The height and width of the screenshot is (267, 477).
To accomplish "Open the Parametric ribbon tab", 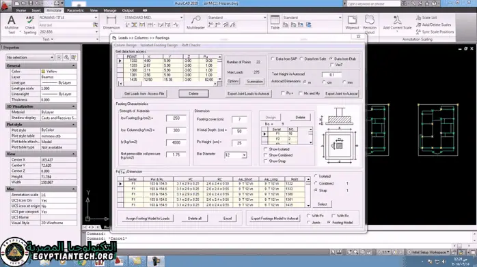I will [75, 10].
